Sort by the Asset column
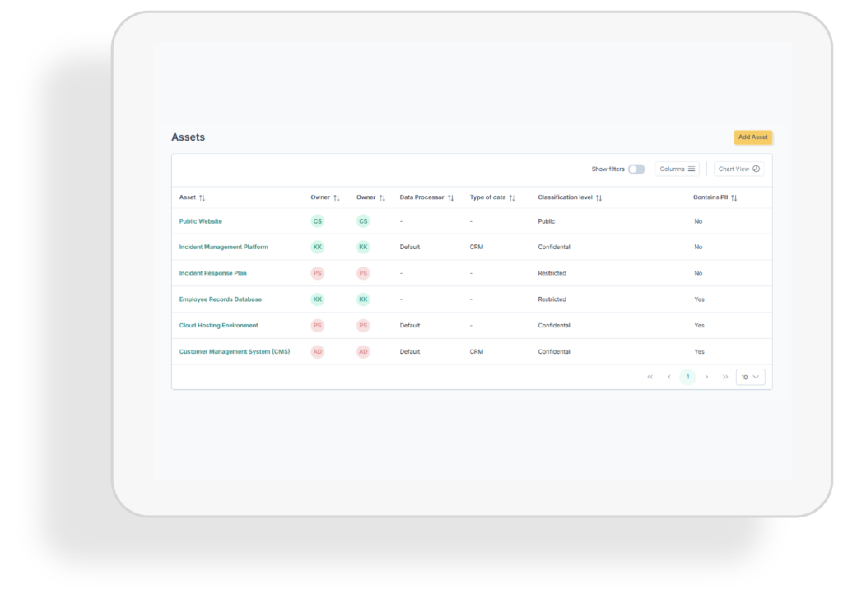Screen dimensions: 843x603 pyautogui.click(x=203, y=198)
